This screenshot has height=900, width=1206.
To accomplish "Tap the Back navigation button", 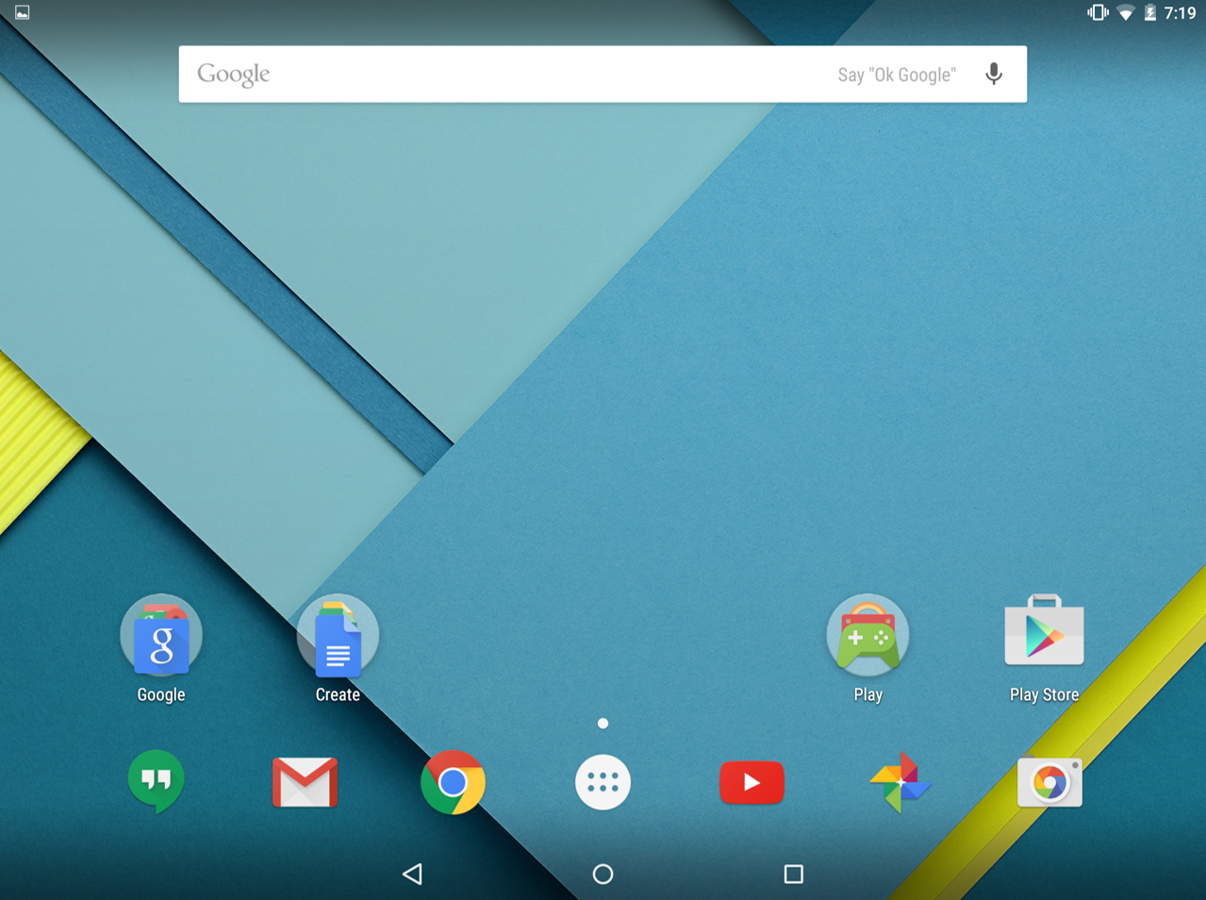I will click(412, 875).
